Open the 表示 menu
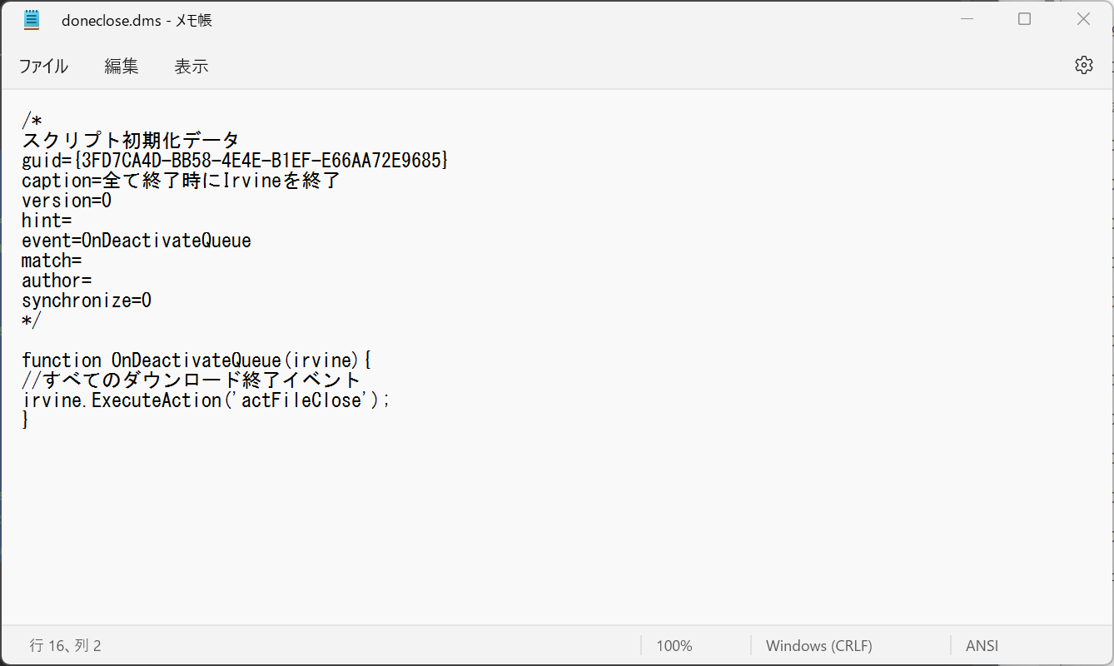 coord(191,67)
